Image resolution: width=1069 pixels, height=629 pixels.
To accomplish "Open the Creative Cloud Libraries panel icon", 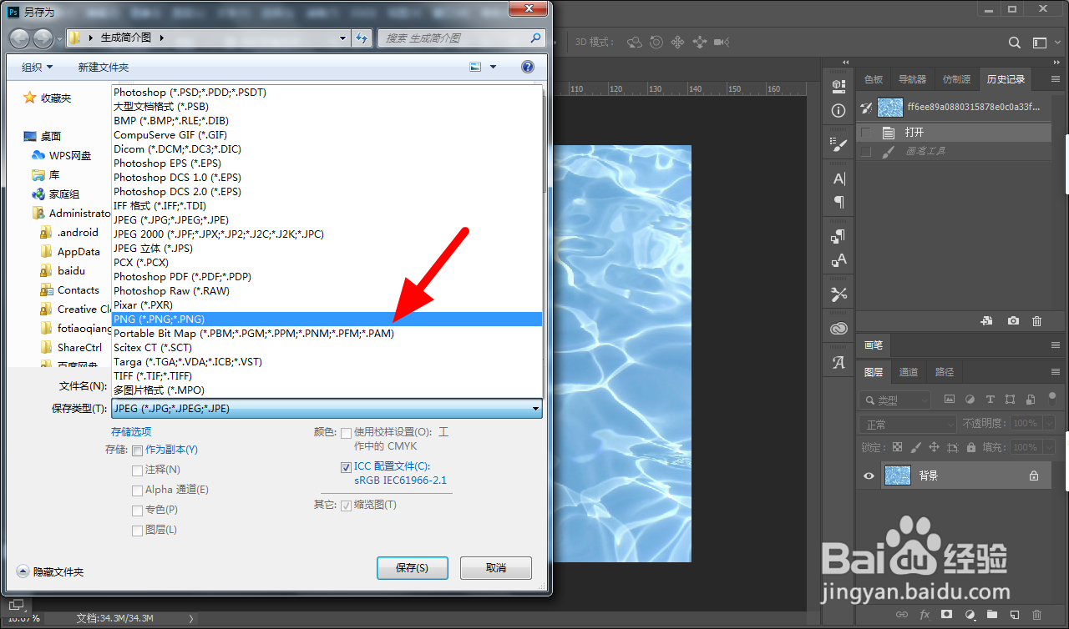I will 838,329.
